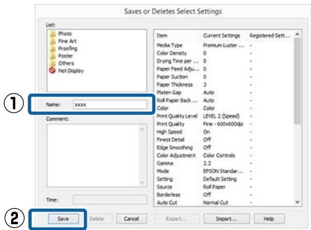Select the High Speed row
311x230 pixels.
tap(224, 132)
